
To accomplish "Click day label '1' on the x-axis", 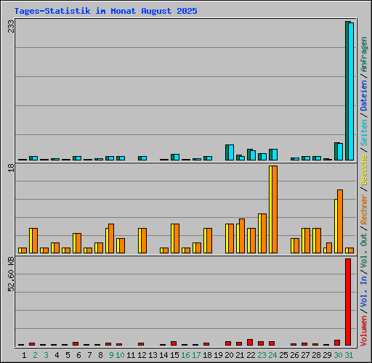I will click(24, 355).
